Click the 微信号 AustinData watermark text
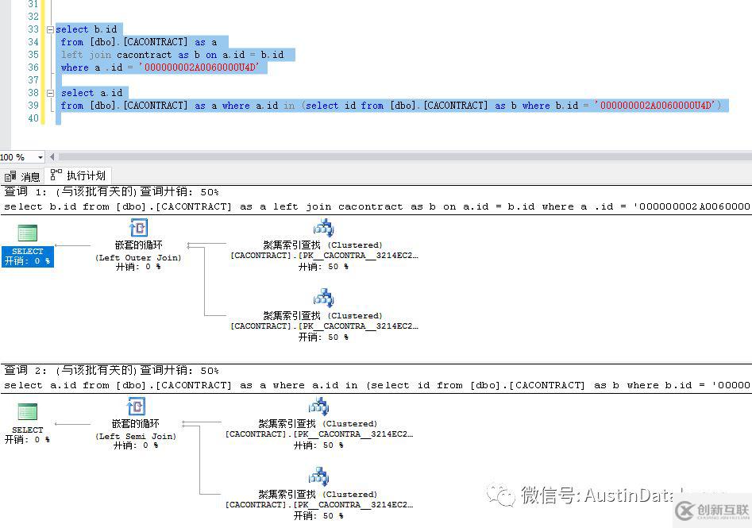The height and width of the screenshot is (528, 752). point(604,495)
